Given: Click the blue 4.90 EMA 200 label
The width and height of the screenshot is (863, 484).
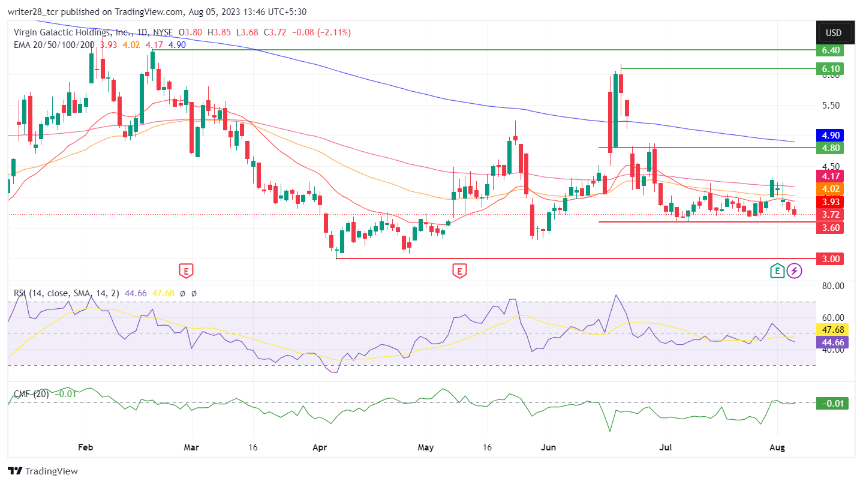Looking at the screenshot, I should point(830,134).
